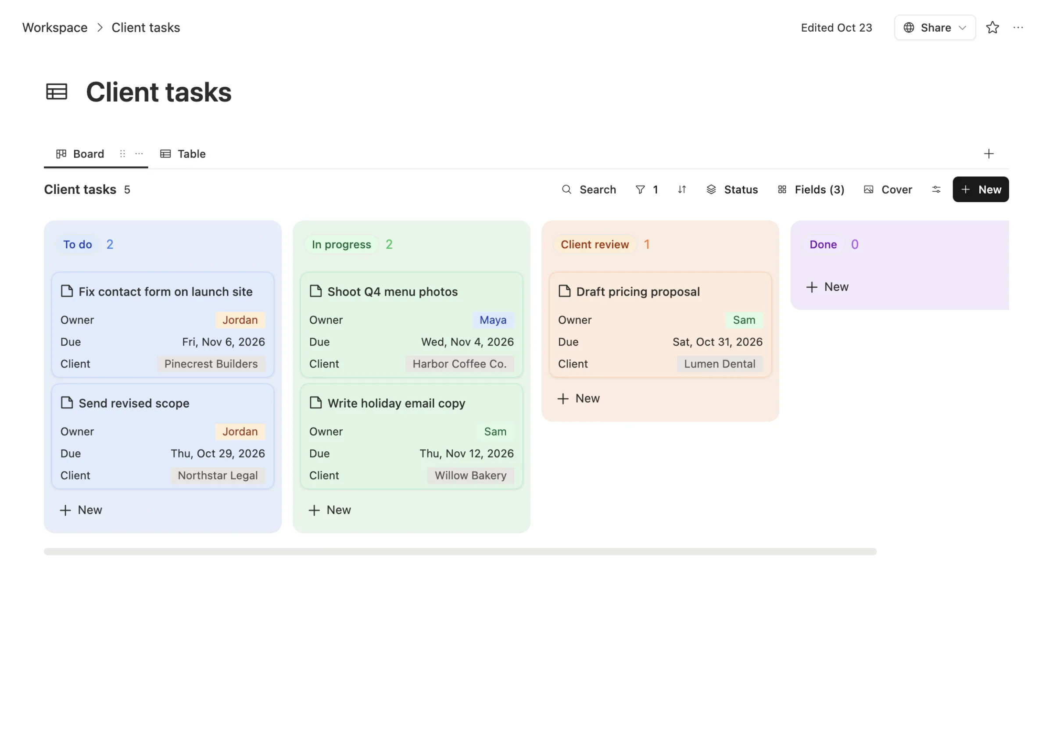Select the To do status label
The image size is (1053, 750).
click(x=78, y=244)
